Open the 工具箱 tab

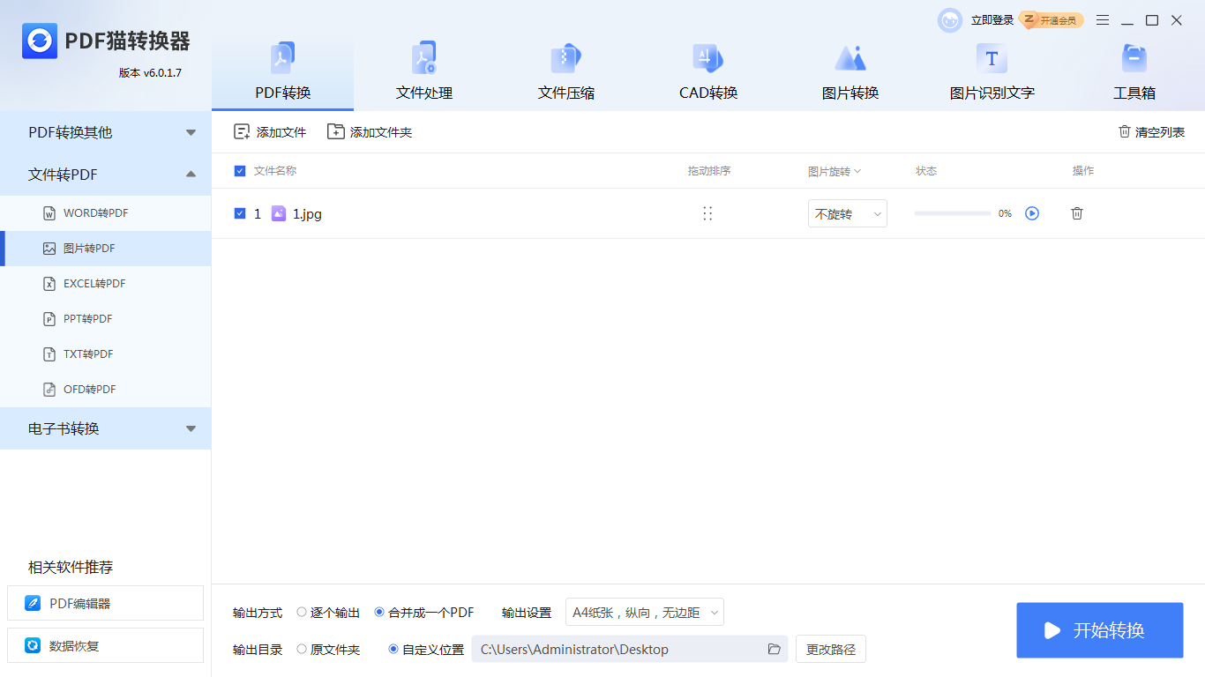(1134, 72)
